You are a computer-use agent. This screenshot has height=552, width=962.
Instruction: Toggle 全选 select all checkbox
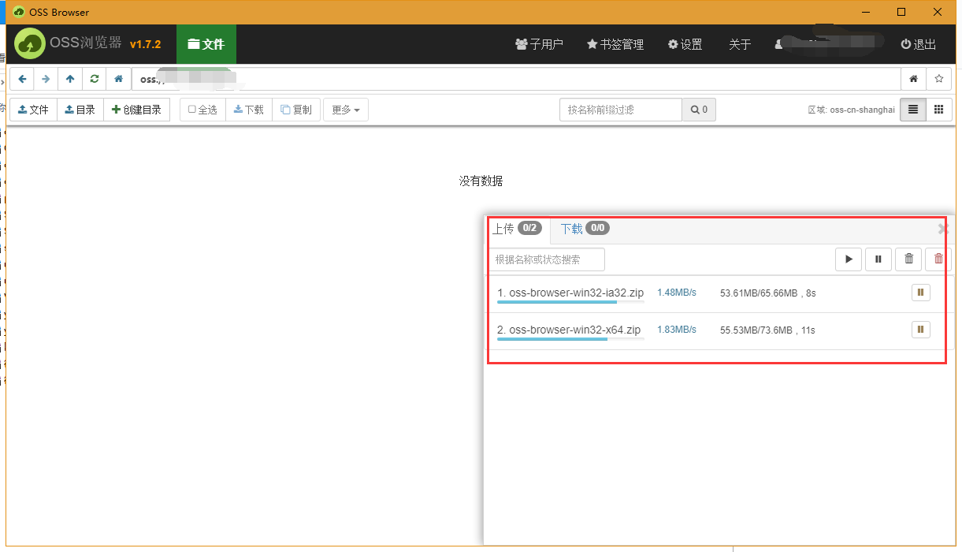(202, 110)
